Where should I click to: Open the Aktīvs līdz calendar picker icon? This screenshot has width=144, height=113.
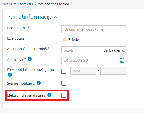coord(122,60)
